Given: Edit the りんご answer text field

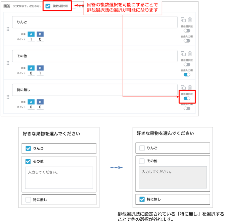Looking at the screenshot, I should tap(95, 22).
